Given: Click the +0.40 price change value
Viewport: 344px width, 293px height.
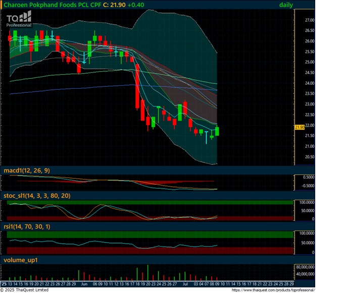Looking at the screenshot, I should coord(136,5).
